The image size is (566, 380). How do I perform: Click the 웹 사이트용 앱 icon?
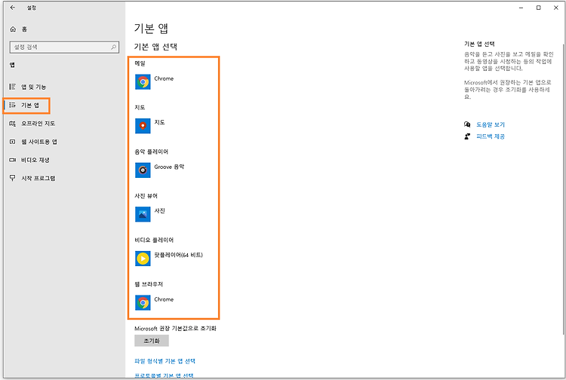[x=13, y=142]
